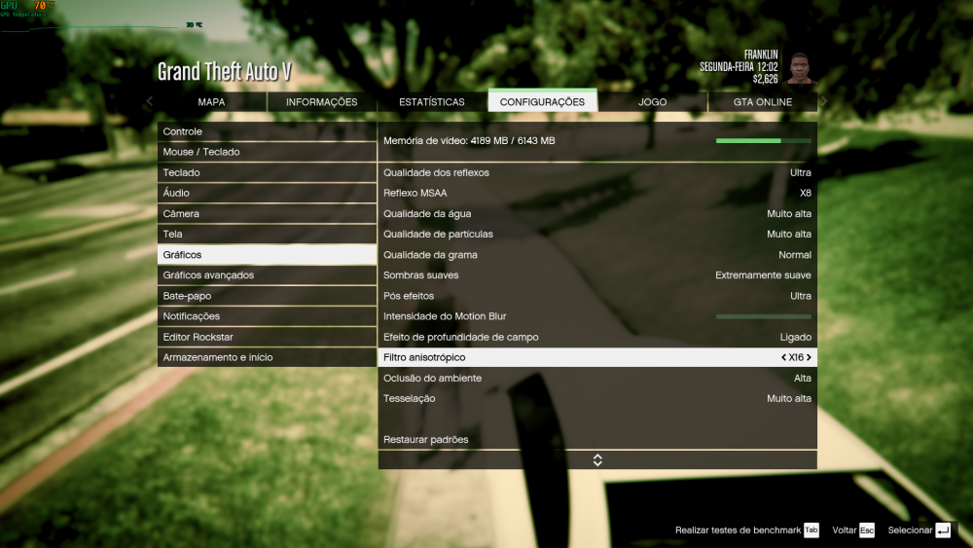Click the Tab key icon for benchmark tests
Screen dimensions: 973x548
[811, 530]
